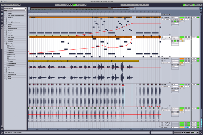Toggle Draw Mode pencil icon

[86, 5]
